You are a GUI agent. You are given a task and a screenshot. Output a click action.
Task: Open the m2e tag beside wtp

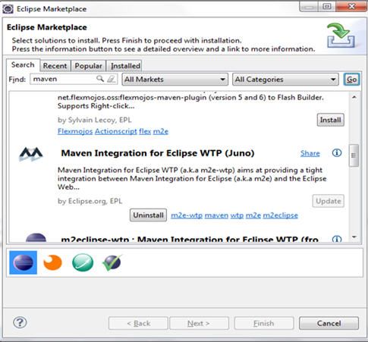253,215
